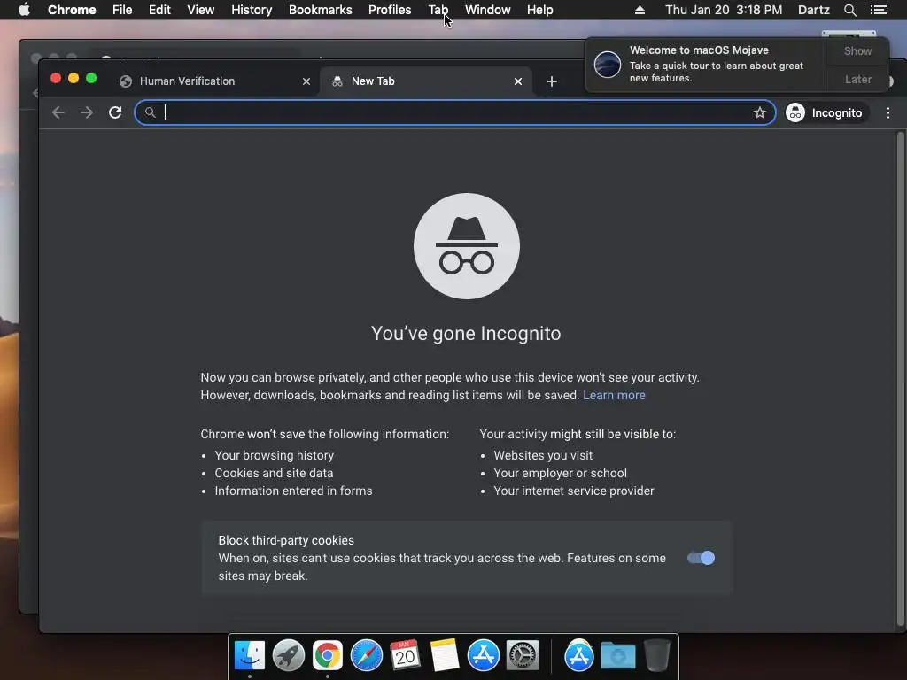This screenshot has height=680, width=907.
Task: Open the Downloads folder in the Dock
Action: coord(617,656)
